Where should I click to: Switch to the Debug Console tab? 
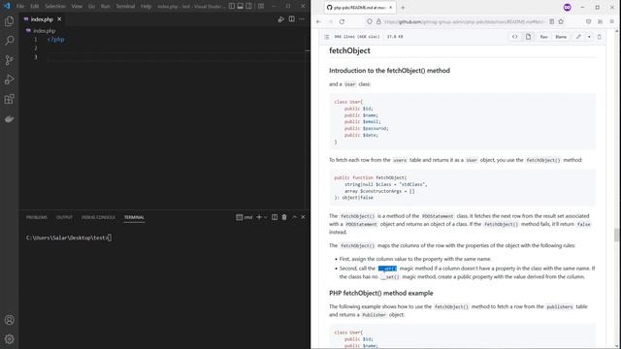(x=98, y=217)
